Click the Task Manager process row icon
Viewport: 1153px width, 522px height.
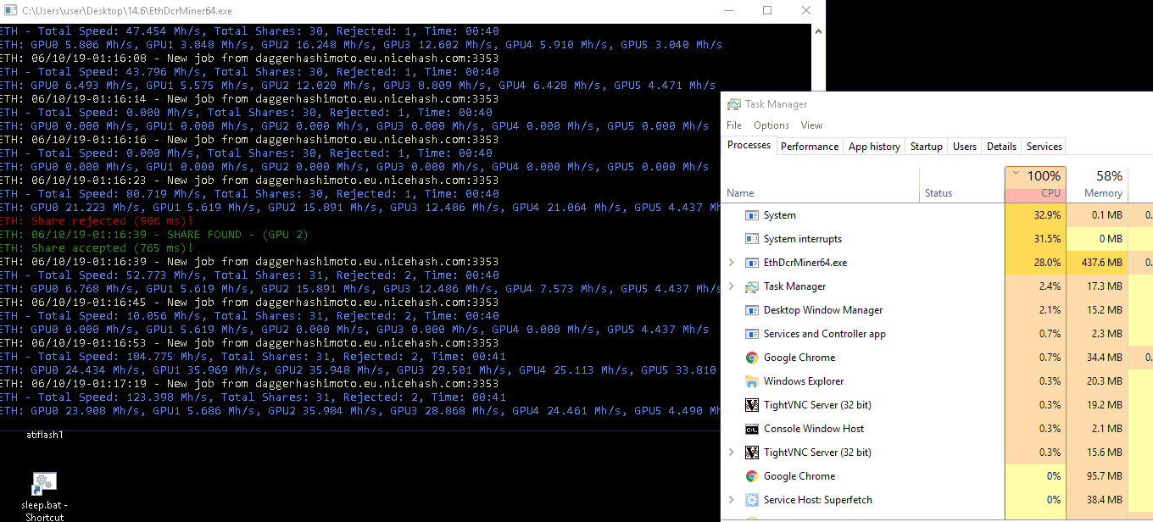[x=751, y=286]
